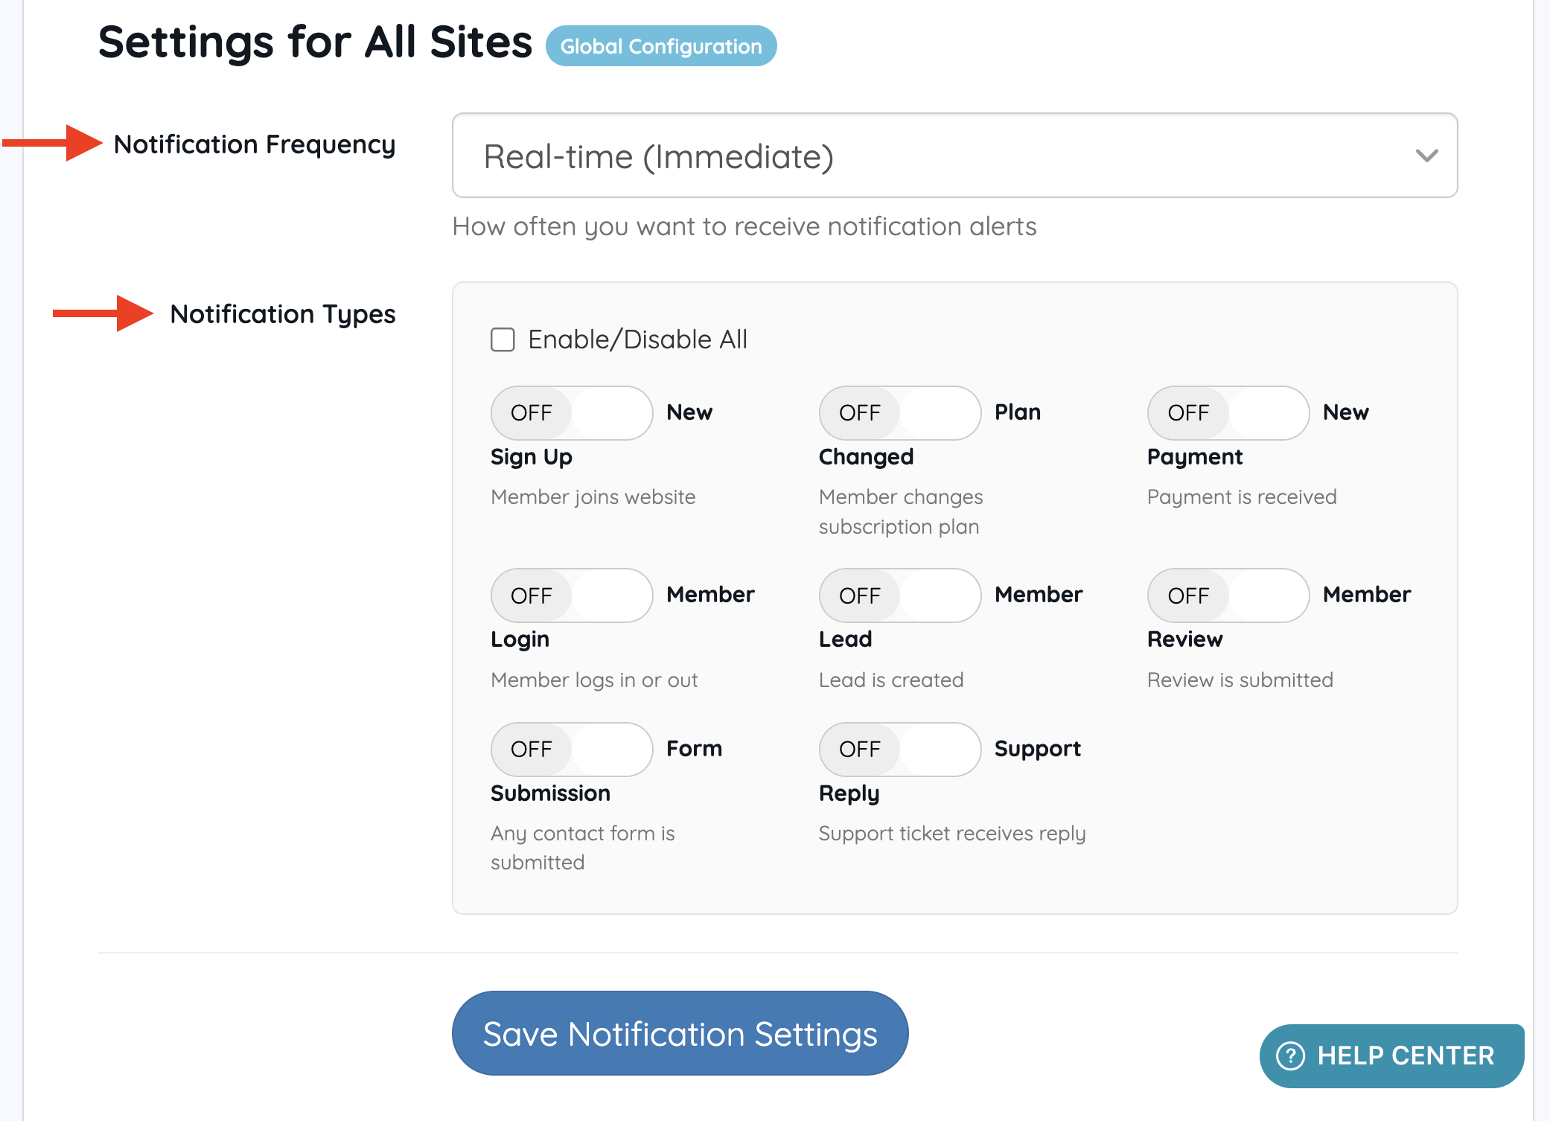Click the Enable/Disable All label text
The width and height of the screenshot is (1550, 1121).
[x=637, y=339]
